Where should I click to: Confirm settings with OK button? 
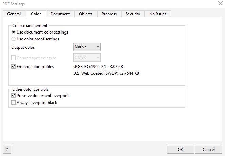180,150
